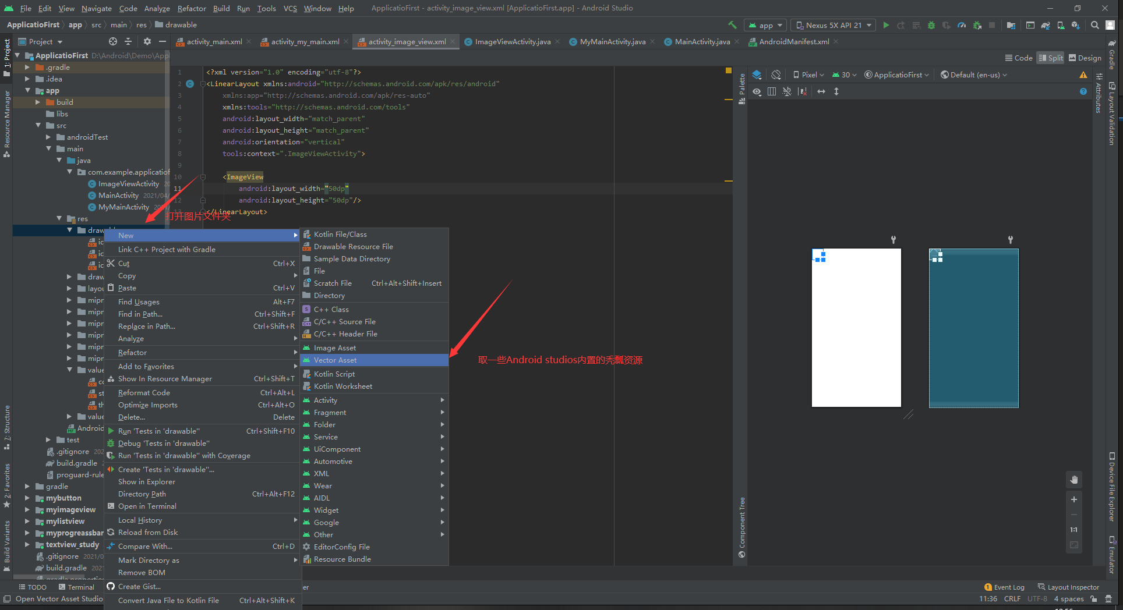
Task: Collapse the src folder in tree
Action: [38, 125]
